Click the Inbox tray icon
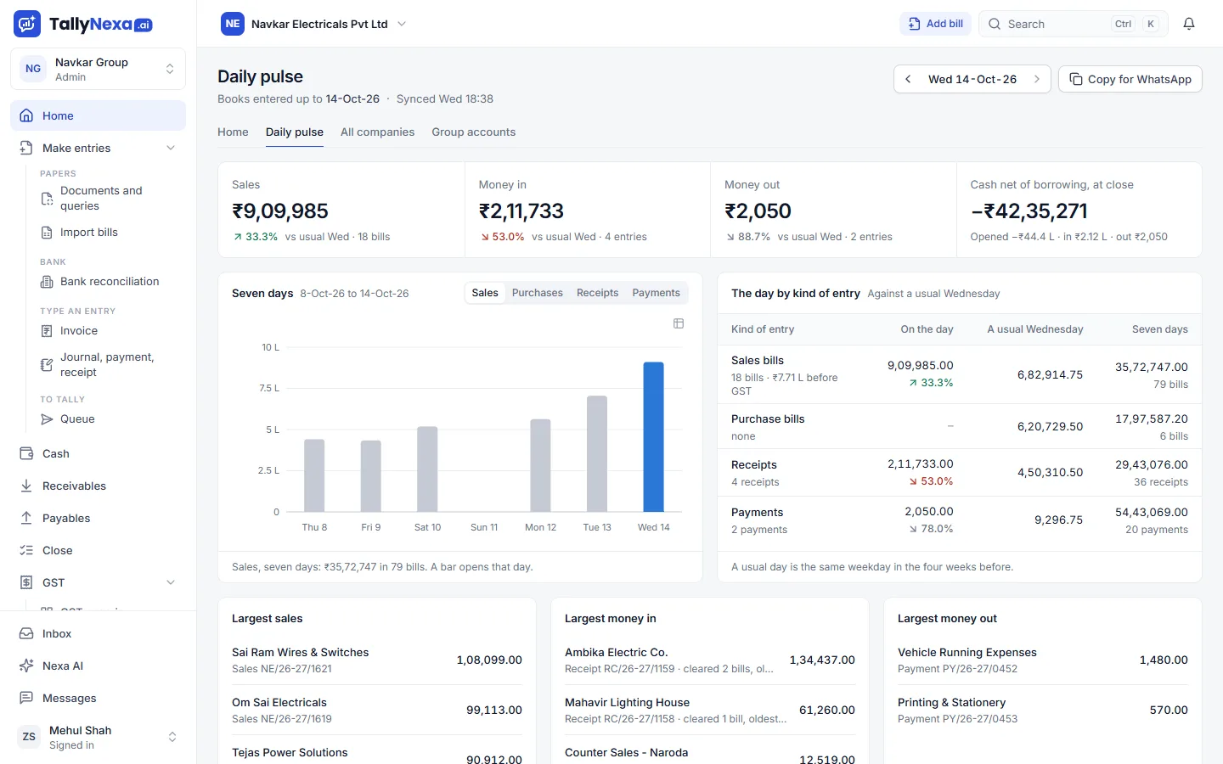 click(x=26, y=633)
